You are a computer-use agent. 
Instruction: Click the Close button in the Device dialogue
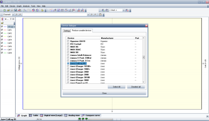(104, 93)
